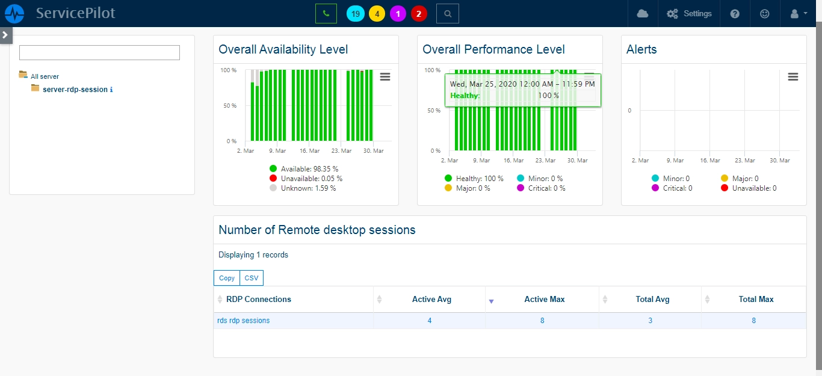Viewport: 822px width, 376px height.
Task: Toggle the Critical legend in Alerts chart
Action: click(x=672, y=188)
